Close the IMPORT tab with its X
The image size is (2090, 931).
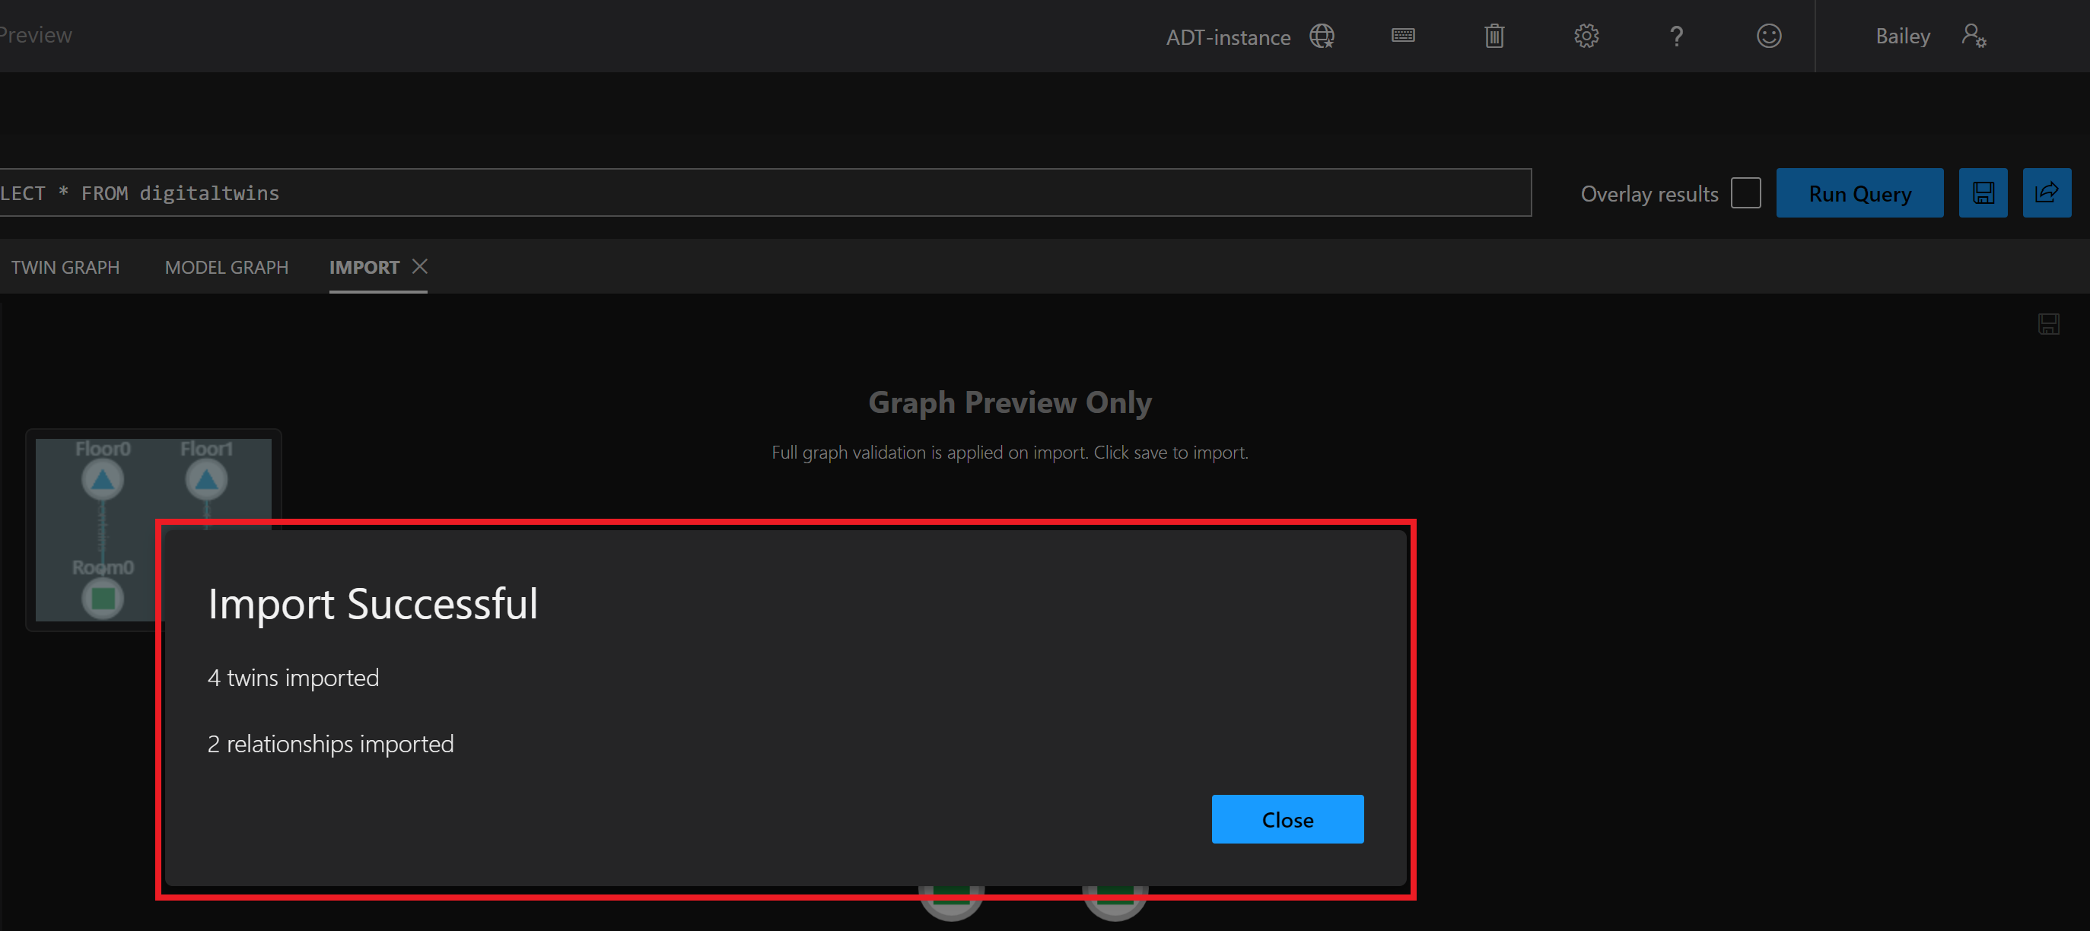point(420,265)
